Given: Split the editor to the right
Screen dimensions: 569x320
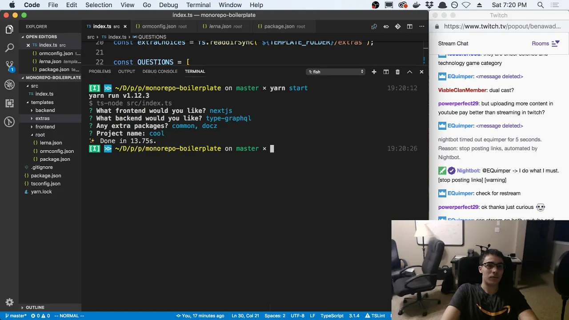Looking at the screenshot, I should (x=409, y=27).
